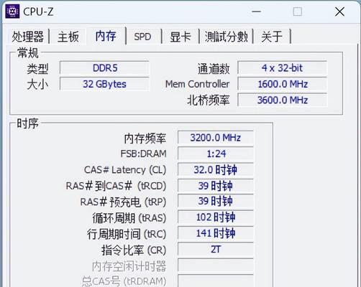Click the CPU-Z title text
Screen dimensions: 361x287
coord(38,11)
